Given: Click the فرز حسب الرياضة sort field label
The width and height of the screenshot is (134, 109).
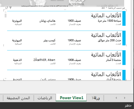Looking at the screenshot, I should pyautogui.click(x=116, y=8).
